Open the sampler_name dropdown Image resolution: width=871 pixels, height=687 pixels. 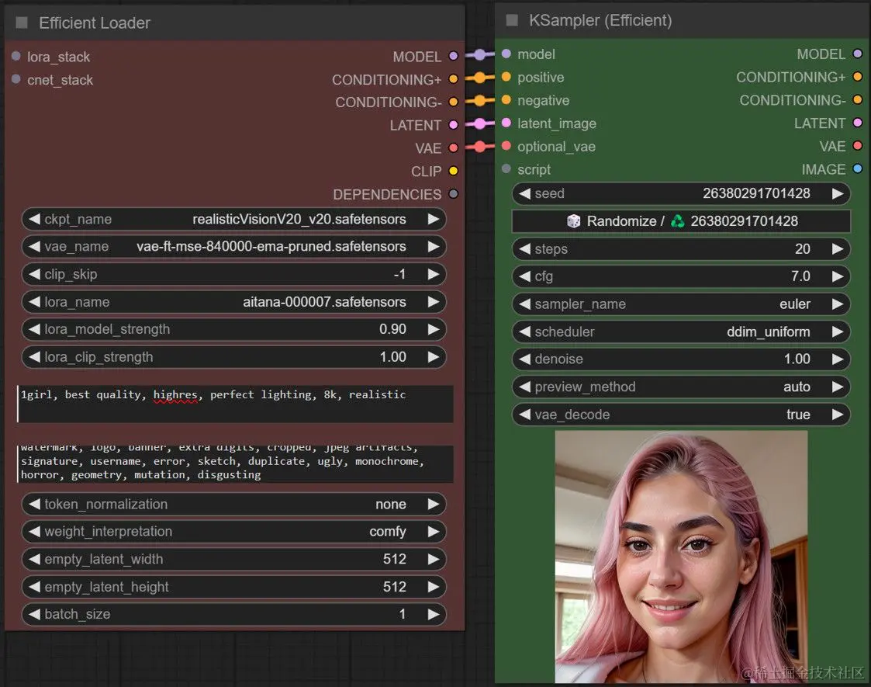coord(681,304)
